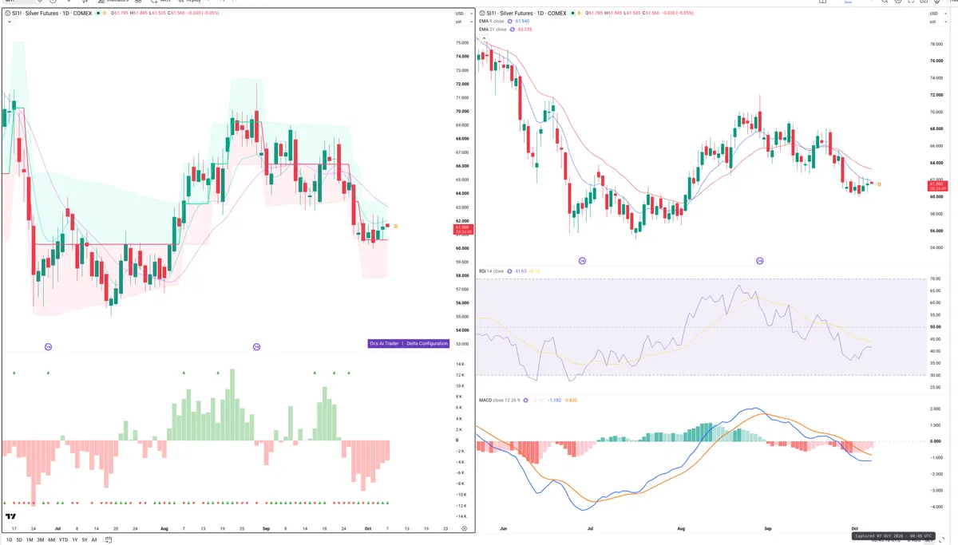Select the 3M time range button

pos(41,540)
